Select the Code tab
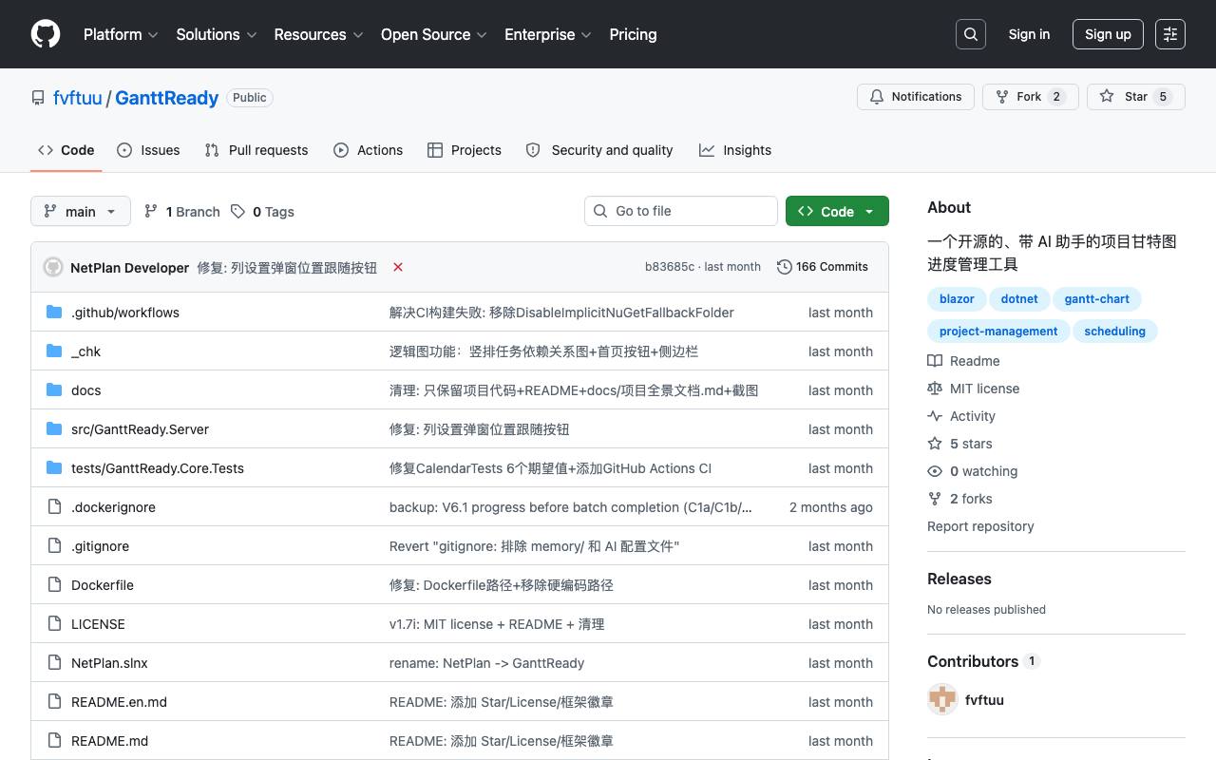 (x=66, y=150)
